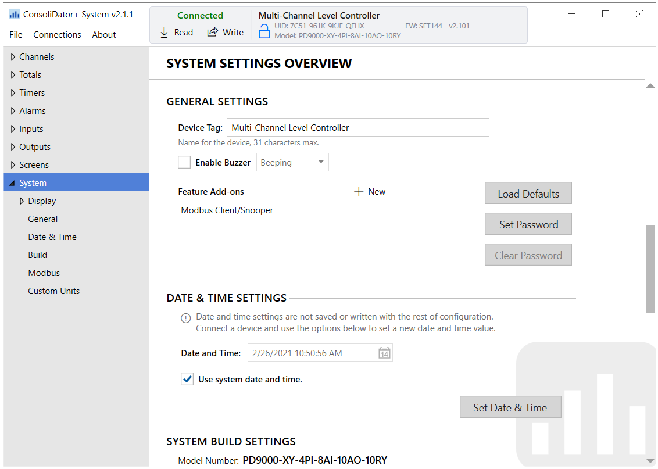Click the info icon in Date & Time section
The width and height of the screenshot is (658, 469).
(x=185, y=318)
